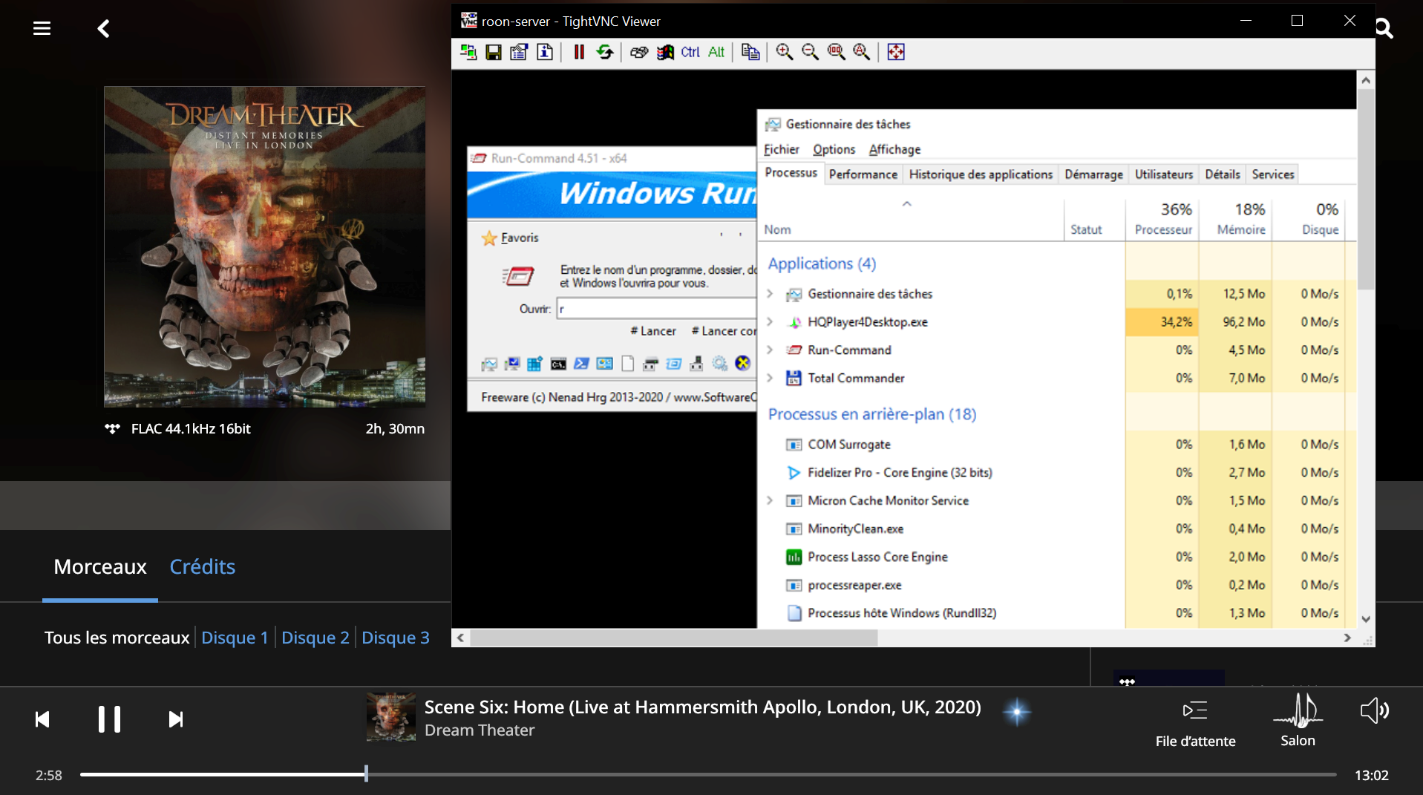Switch TightVNC to full screen
The width and height of the screenshot is (1423, 795).
[896, 52]
